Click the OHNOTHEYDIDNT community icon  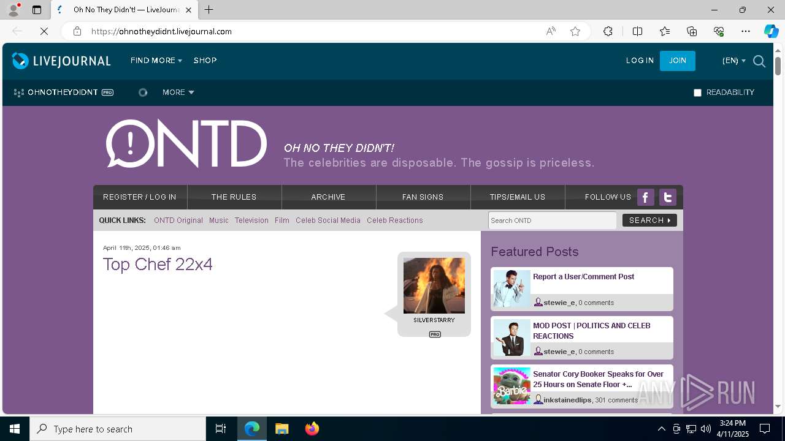pos(19,92)
